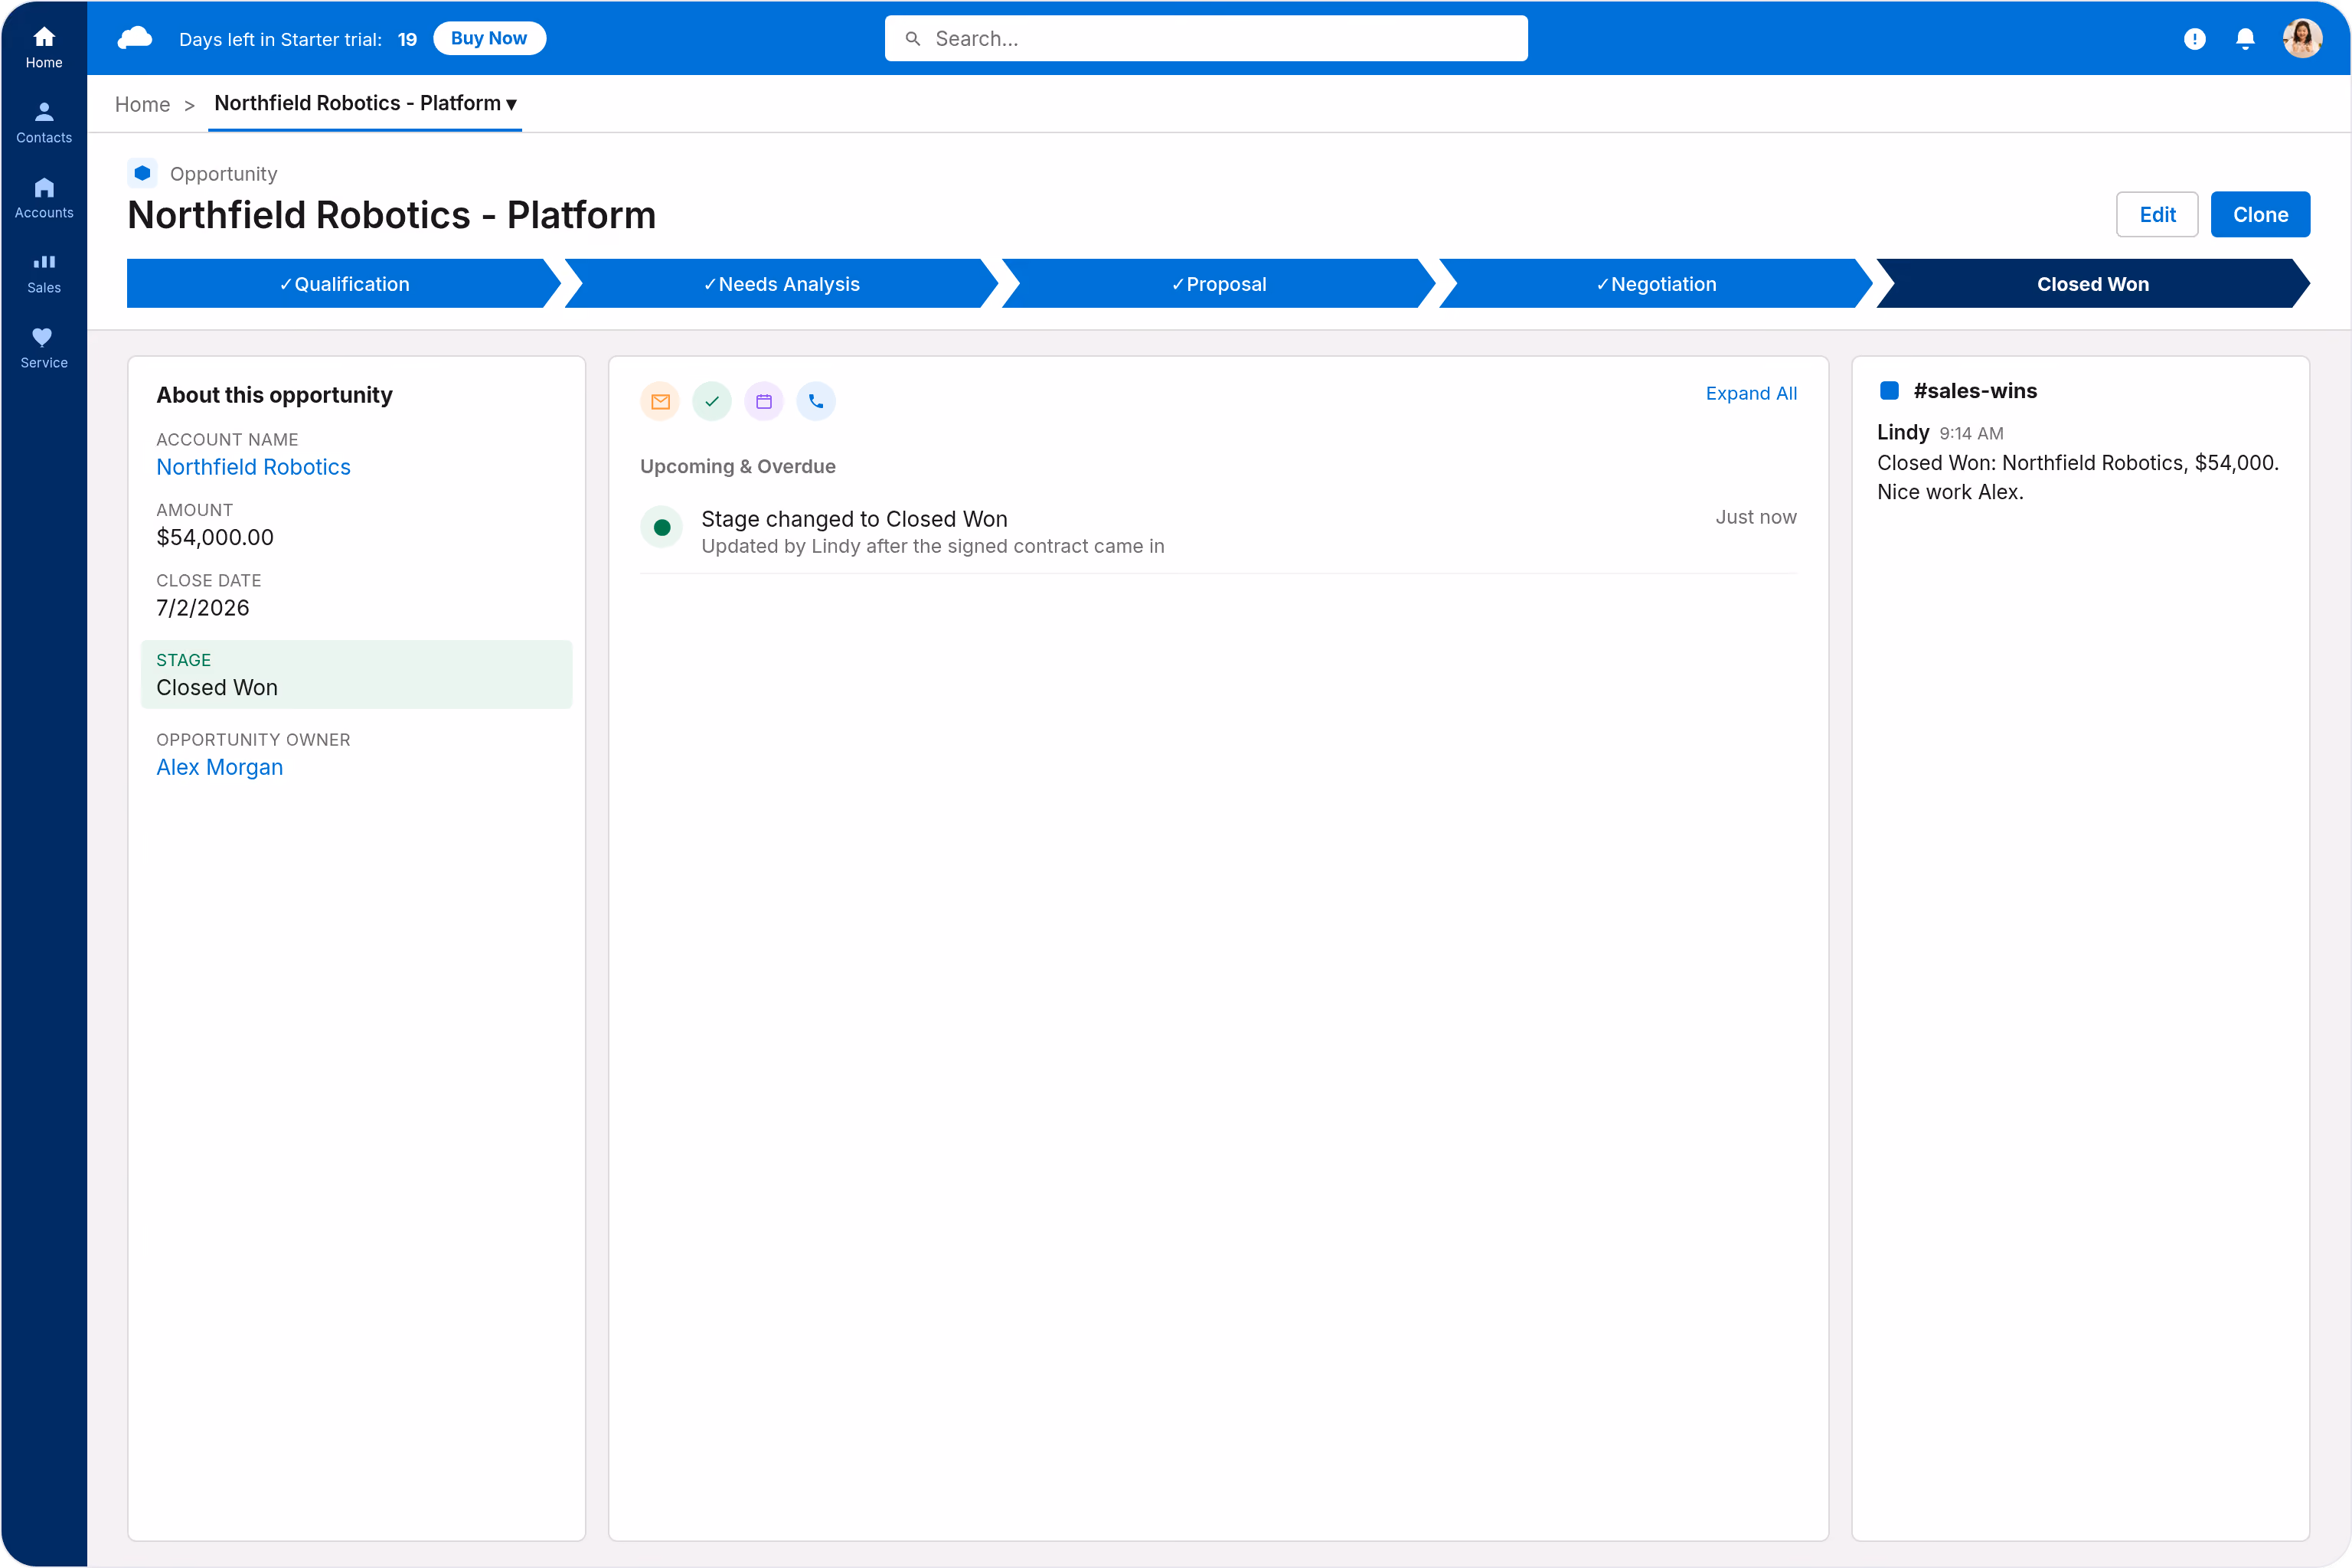Image resolution: width=2352 pixels, height=1568 pixels.
Task: Select the Closed Won stage
Action: 2093,284
